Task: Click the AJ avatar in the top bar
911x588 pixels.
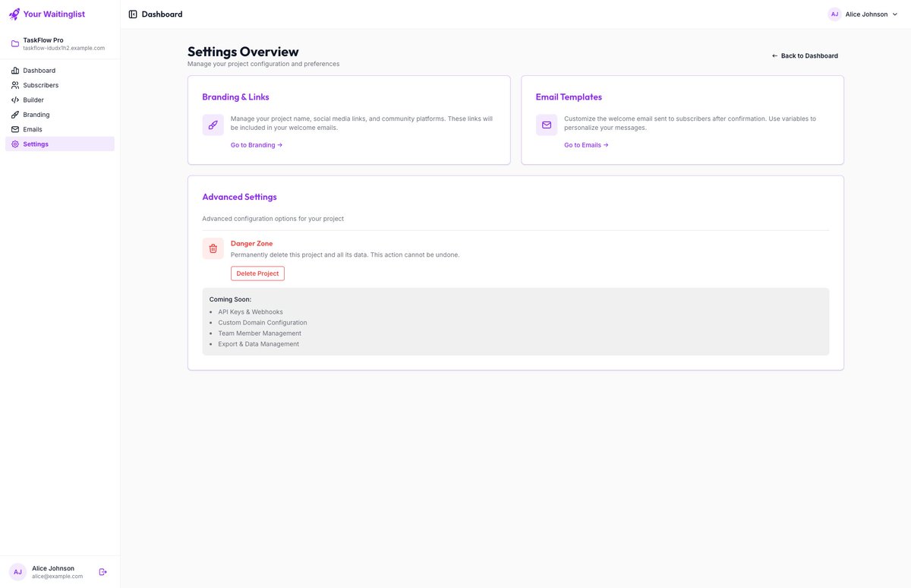Action: (x=834, y=14)
